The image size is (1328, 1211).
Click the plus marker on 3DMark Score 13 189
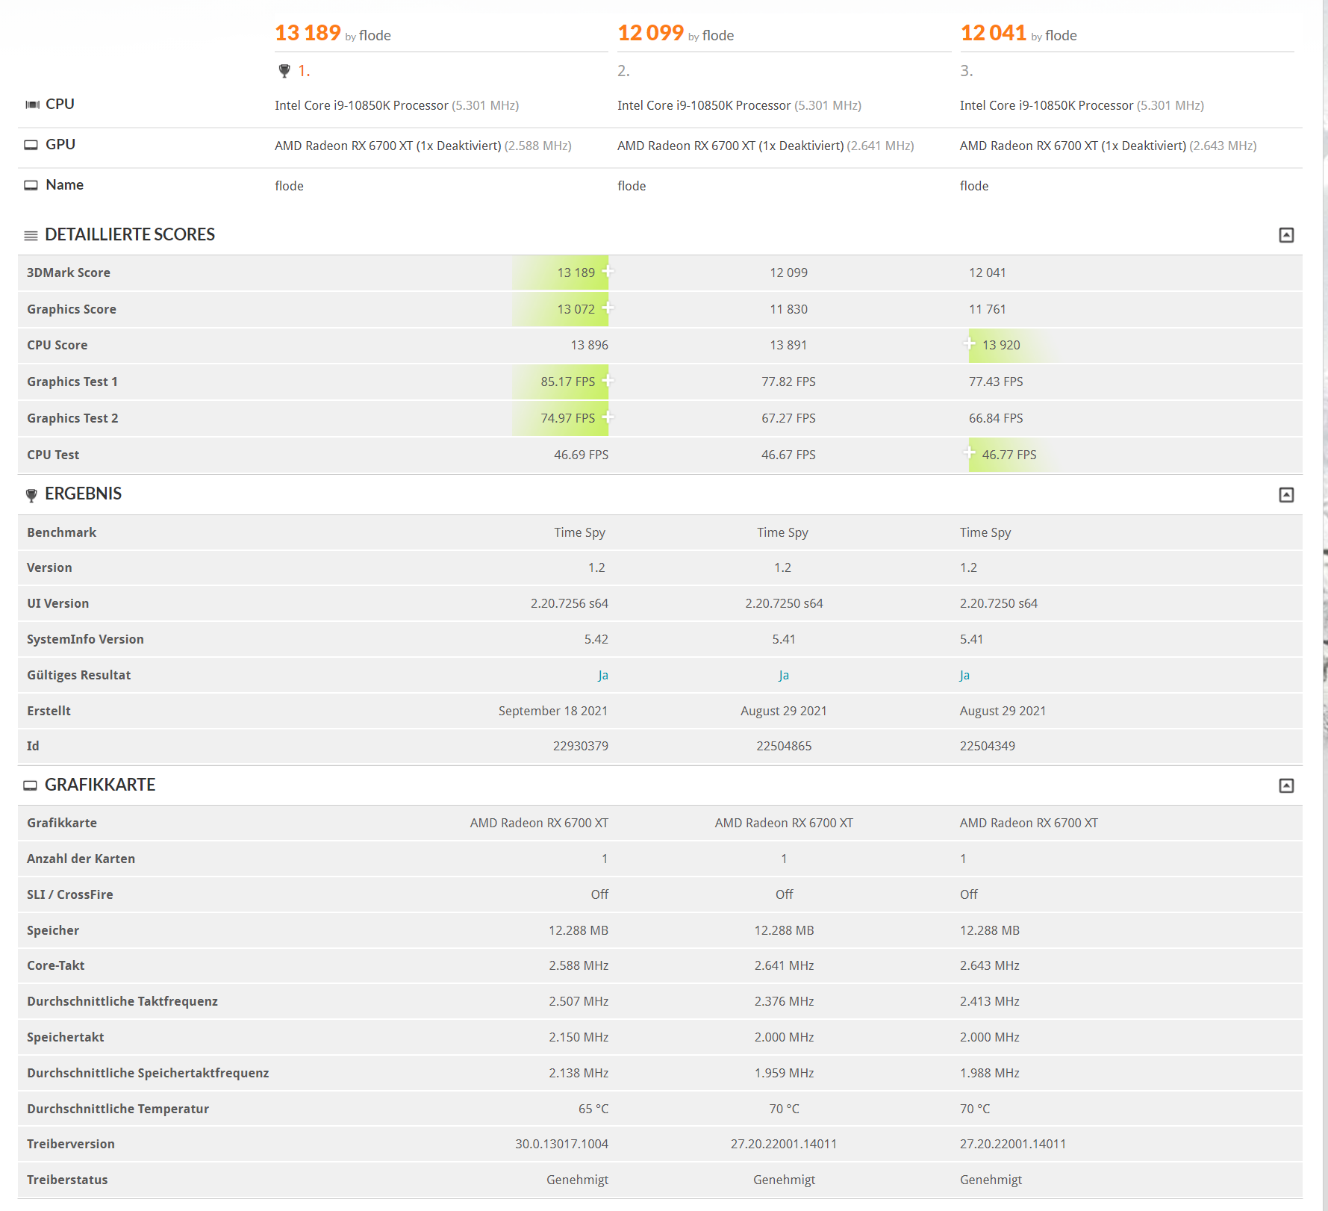click(608, 271)
